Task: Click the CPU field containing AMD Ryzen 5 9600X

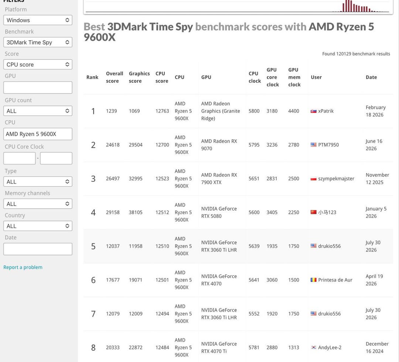Action: click(38, 134)
